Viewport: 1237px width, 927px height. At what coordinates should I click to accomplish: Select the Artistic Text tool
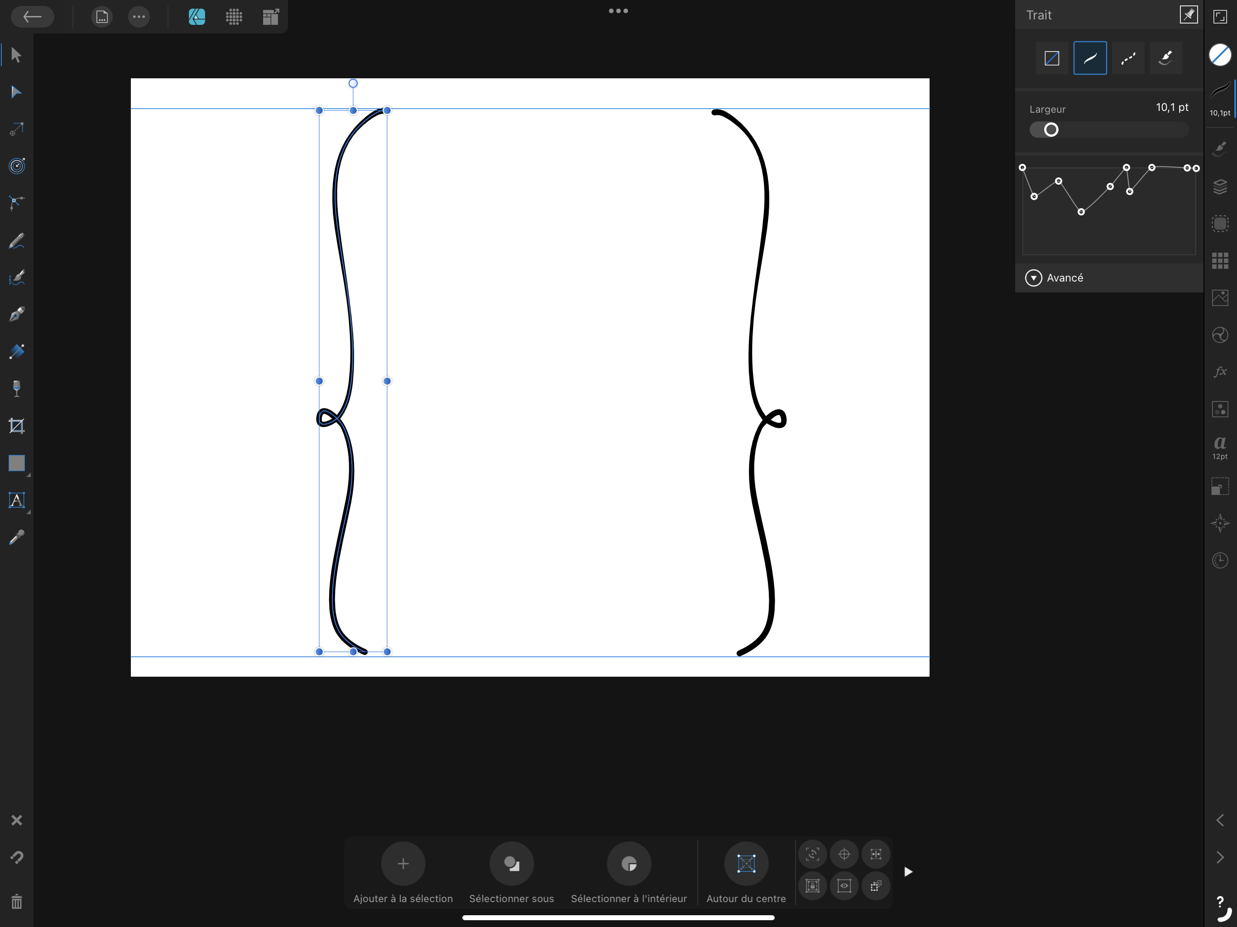16,501
